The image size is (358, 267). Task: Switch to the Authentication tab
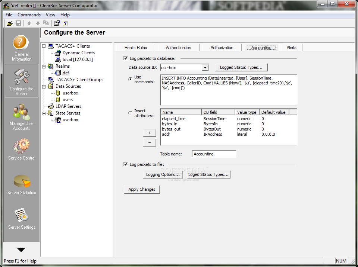(178, 48)
